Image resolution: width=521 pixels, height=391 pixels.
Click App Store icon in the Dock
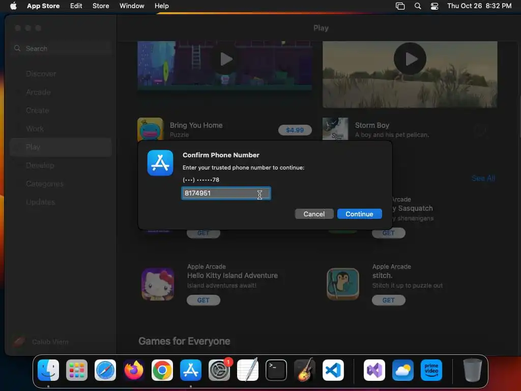pyautogui.click(x=191, y=370)
